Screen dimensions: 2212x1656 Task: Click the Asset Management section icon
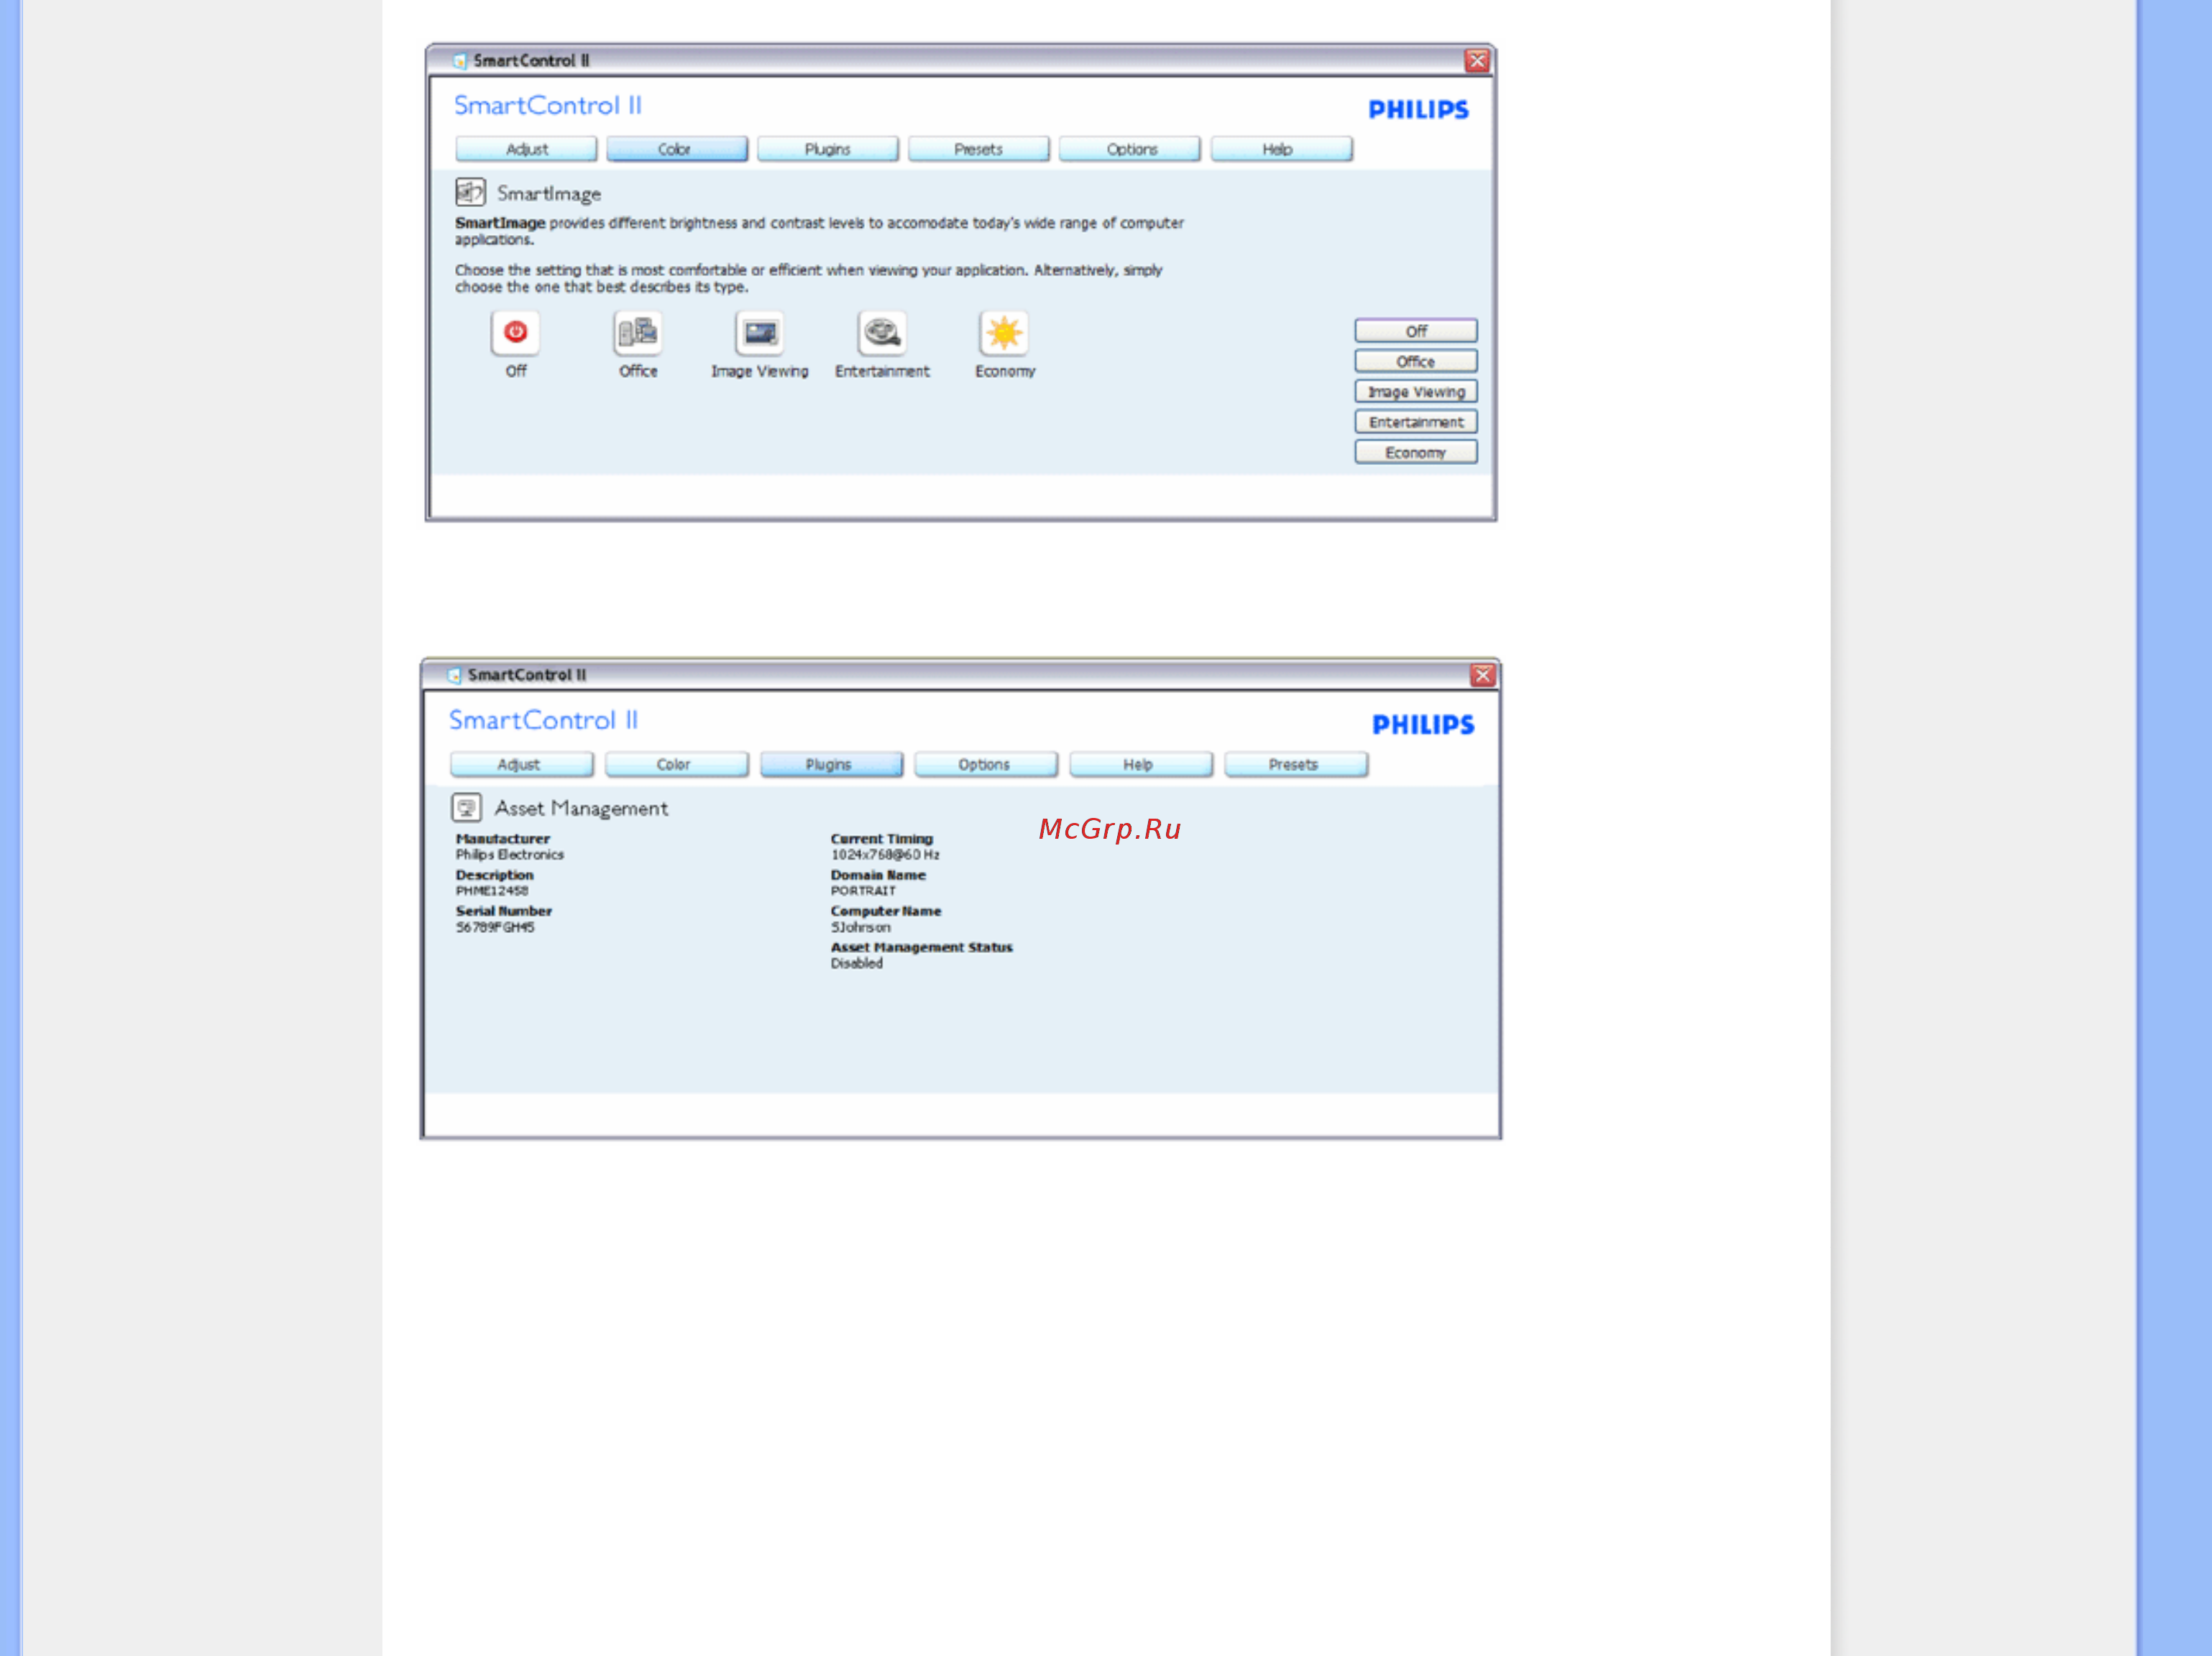pos(466,807)
